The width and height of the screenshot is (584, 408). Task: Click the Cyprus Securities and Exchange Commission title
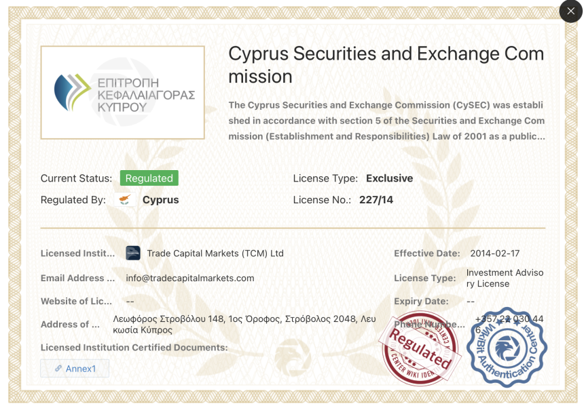point(386,65)
